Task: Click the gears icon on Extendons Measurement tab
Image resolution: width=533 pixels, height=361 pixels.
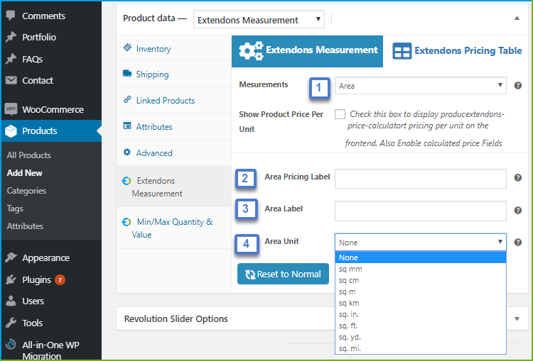Action: coord(251,51)
